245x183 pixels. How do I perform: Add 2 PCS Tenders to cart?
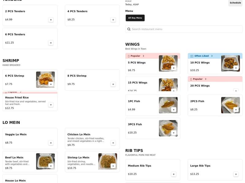(x=51, y=20)
